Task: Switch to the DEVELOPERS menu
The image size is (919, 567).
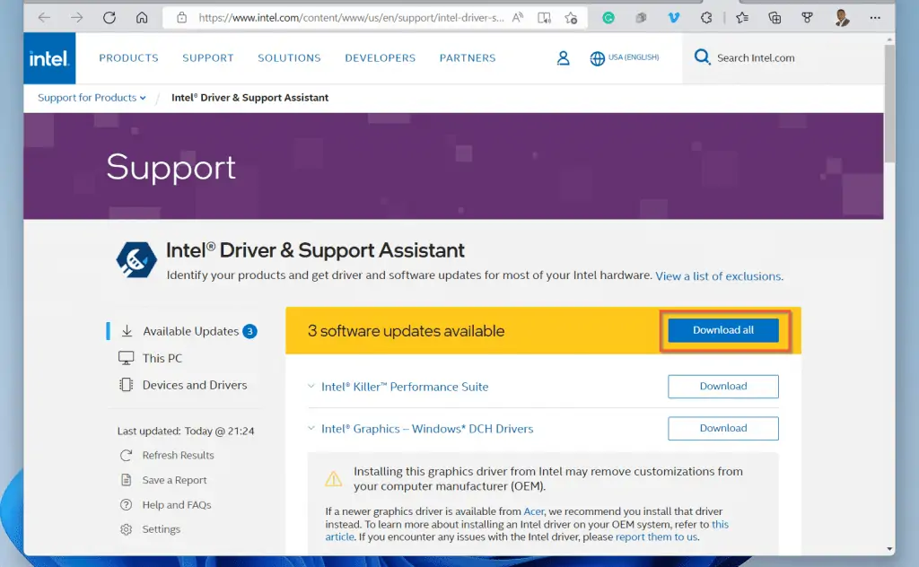Action: 380,57
